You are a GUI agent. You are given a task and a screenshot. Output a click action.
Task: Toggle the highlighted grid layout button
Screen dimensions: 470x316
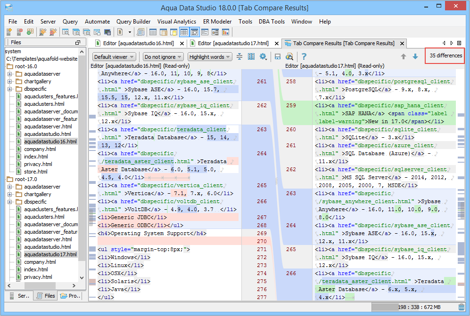[184, 32]
